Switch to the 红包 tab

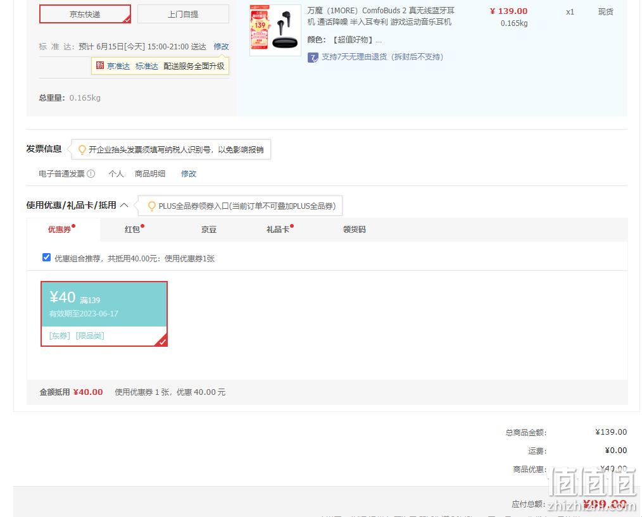133,230
